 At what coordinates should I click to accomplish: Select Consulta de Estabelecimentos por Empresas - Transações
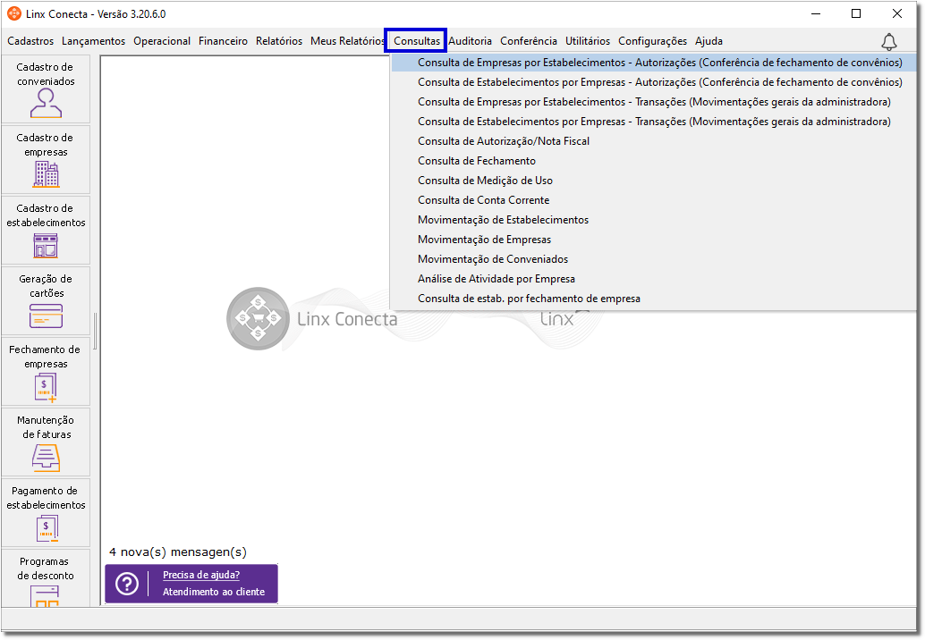point(654,122)
